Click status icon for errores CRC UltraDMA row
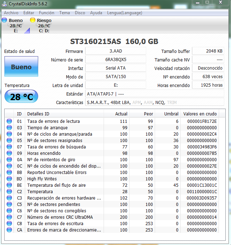231x245 pixels. 9,217
